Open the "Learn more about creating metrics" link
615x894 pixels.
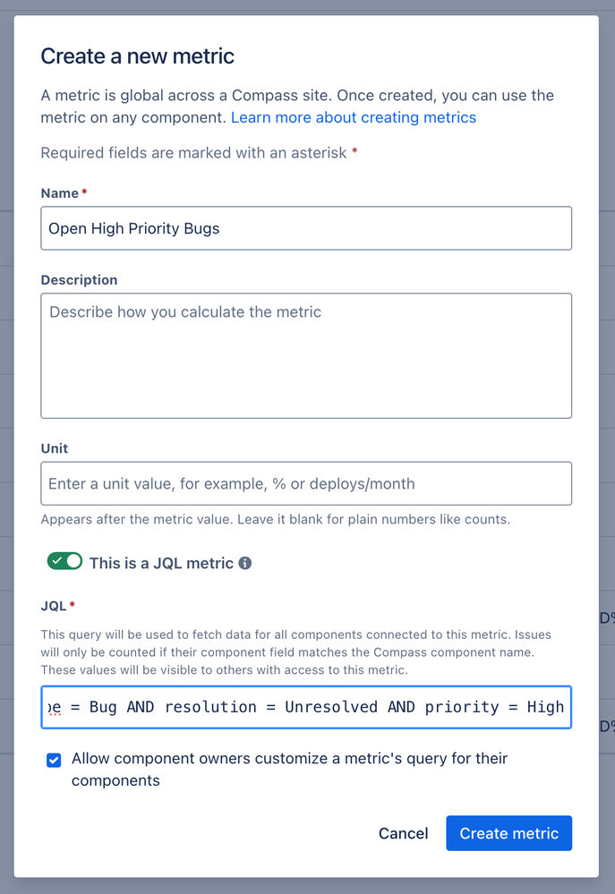pos(353,117)
